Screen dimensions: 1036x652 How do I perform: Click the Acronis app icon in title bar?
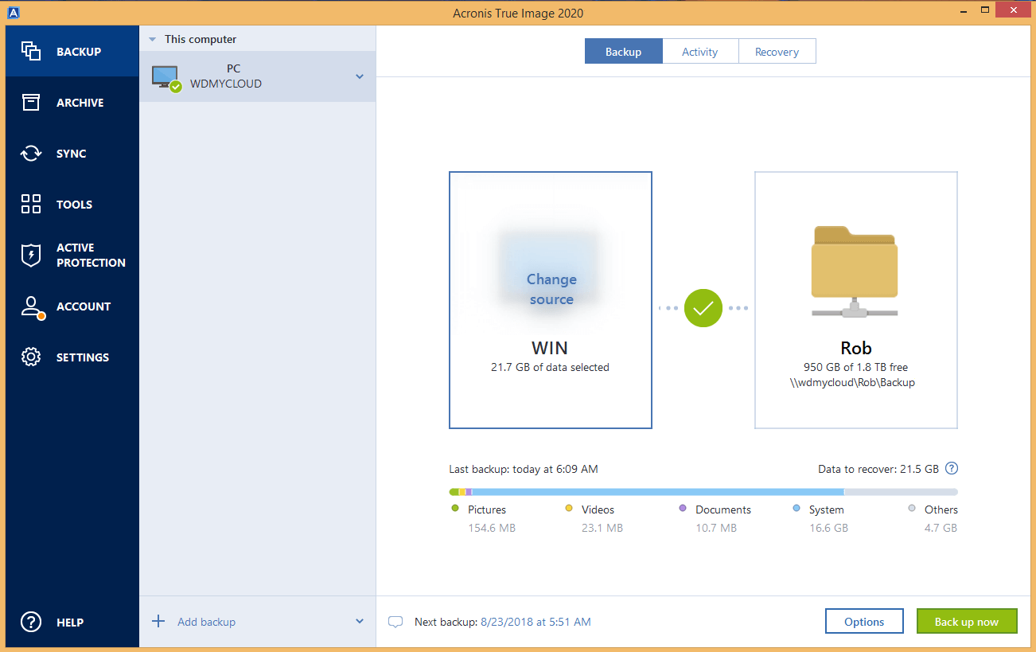pos(12,12)
